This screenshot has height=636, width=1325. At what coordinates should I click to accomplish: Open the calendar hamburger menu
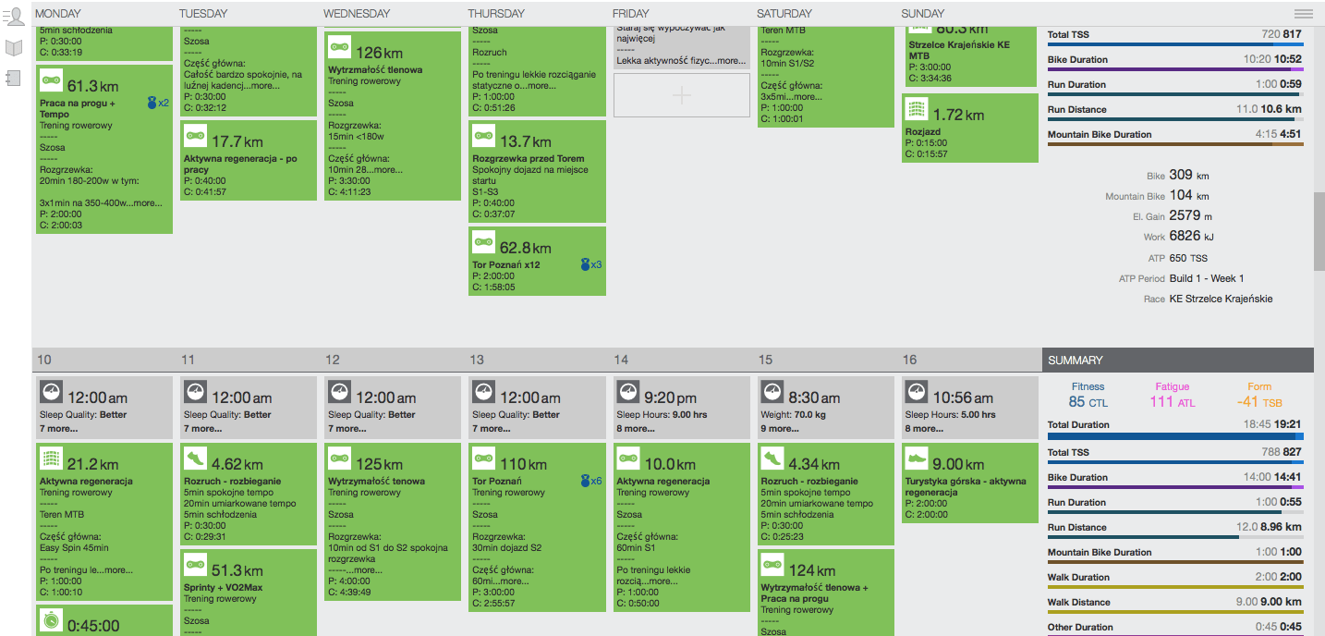[x=1303, y=14]
